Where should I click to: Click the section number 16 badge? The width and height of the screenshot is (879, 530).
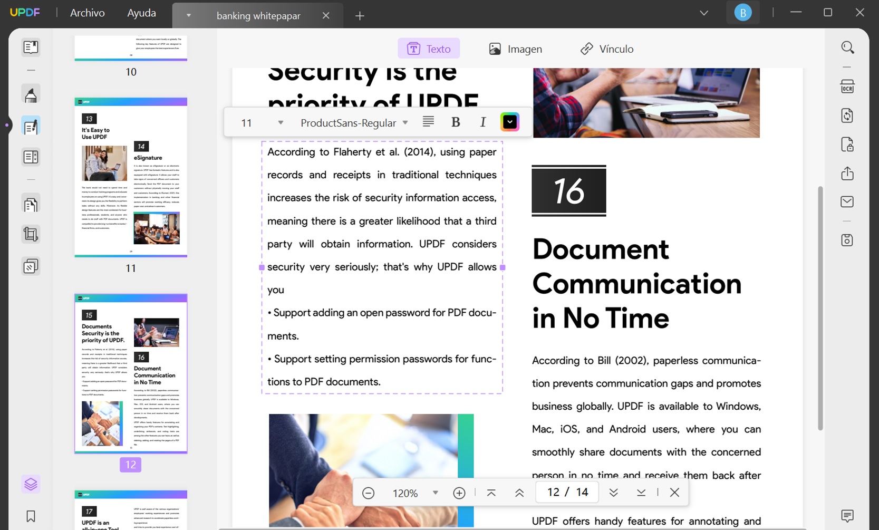(569, 190)
